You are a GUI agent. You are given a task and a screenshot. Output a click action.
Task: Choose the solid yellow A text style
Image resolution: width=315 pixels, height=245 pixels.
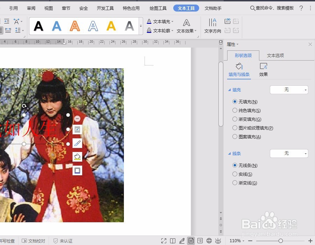[x=111, y=26]
